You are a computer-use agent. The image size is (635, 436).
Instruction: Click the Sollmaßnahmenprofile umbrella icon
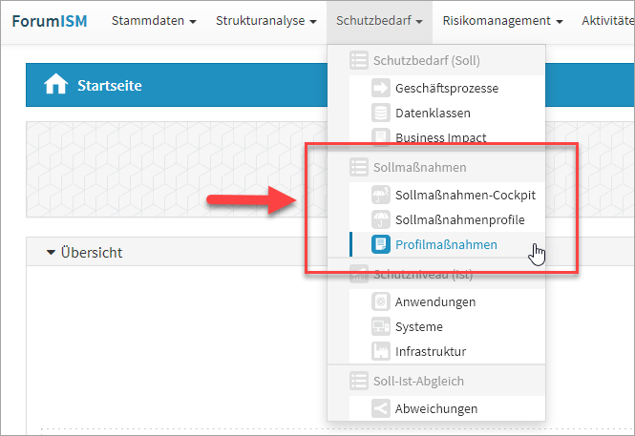(x=381, y=220)
